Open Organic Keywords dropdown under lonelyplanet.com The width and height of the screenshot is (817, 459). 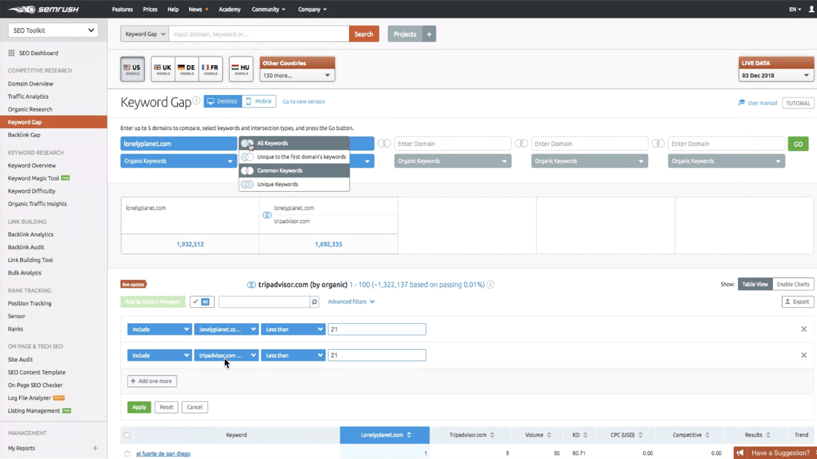coord(179,161)
